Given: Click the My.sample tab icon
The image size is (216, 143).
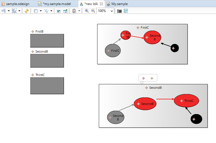Looking at the screenshot, I should coord(108,4).
